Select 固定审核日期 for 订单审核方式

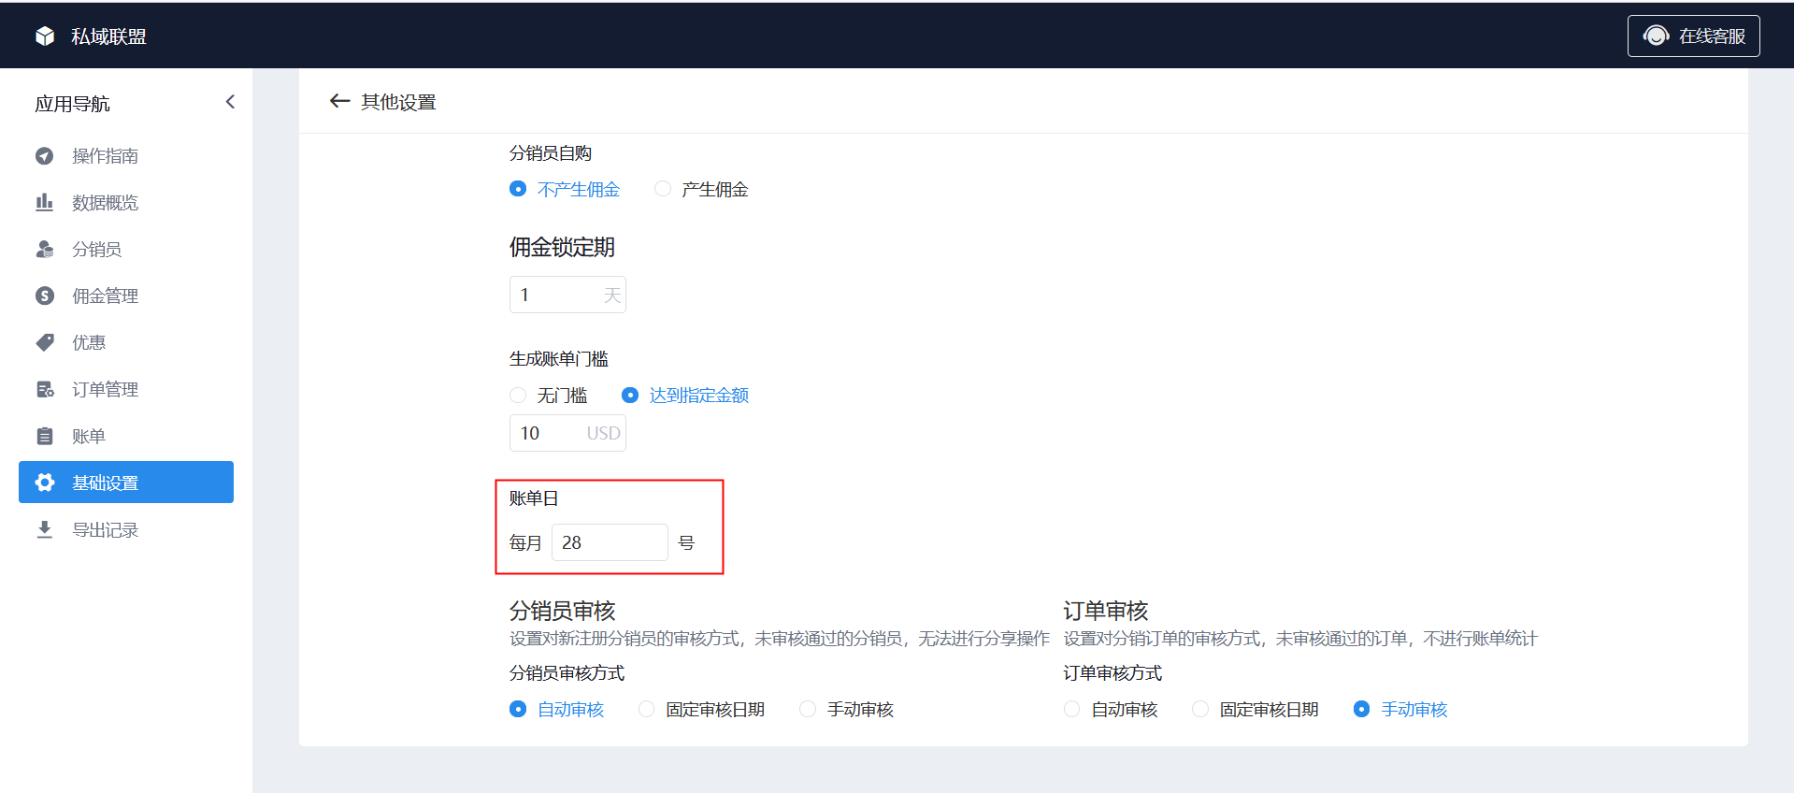1256,710
